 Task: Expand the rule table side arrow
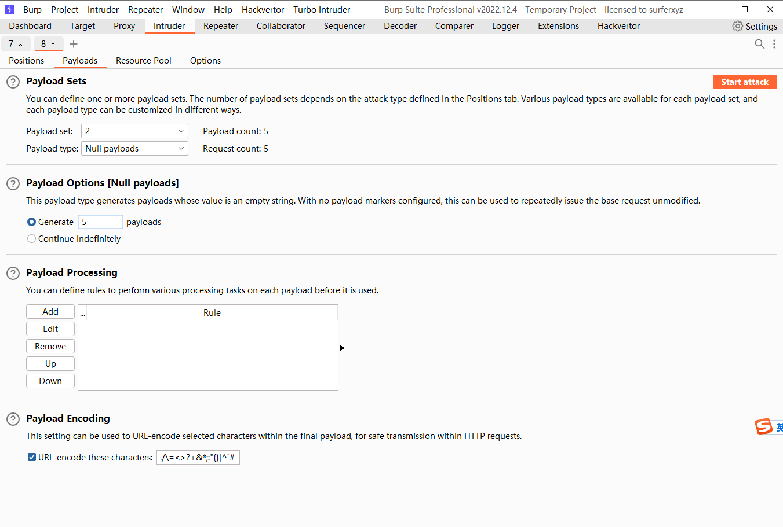point(341,348)
